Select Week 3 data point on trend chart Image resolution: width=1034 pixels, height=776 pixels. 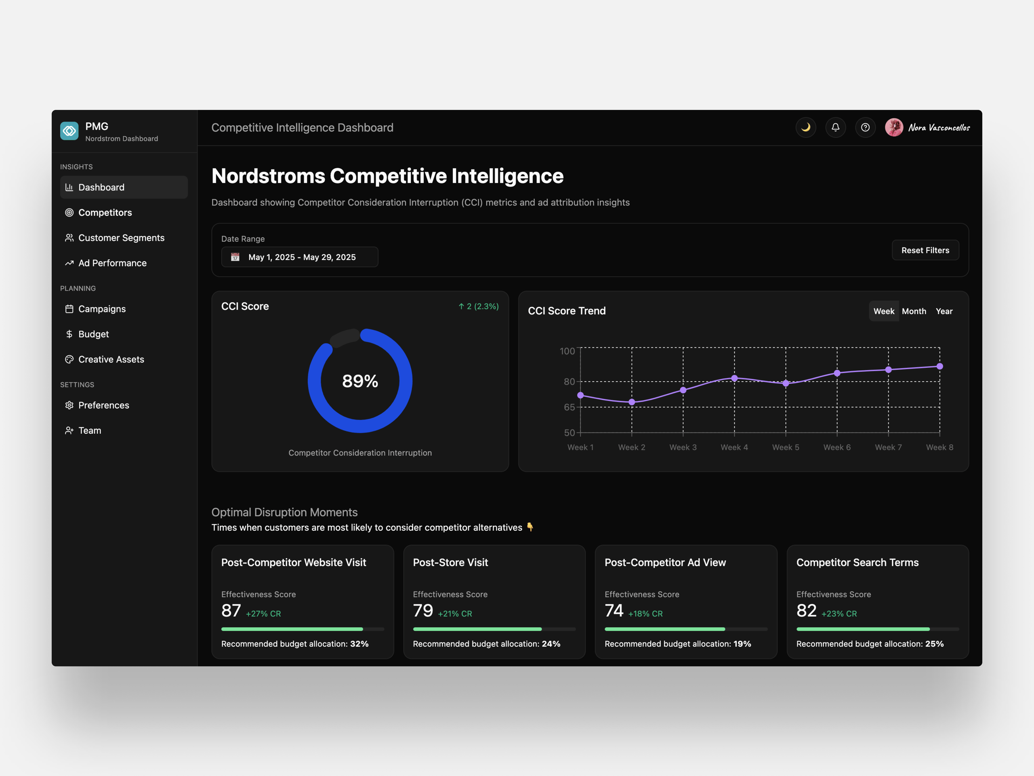coord(683,390)
